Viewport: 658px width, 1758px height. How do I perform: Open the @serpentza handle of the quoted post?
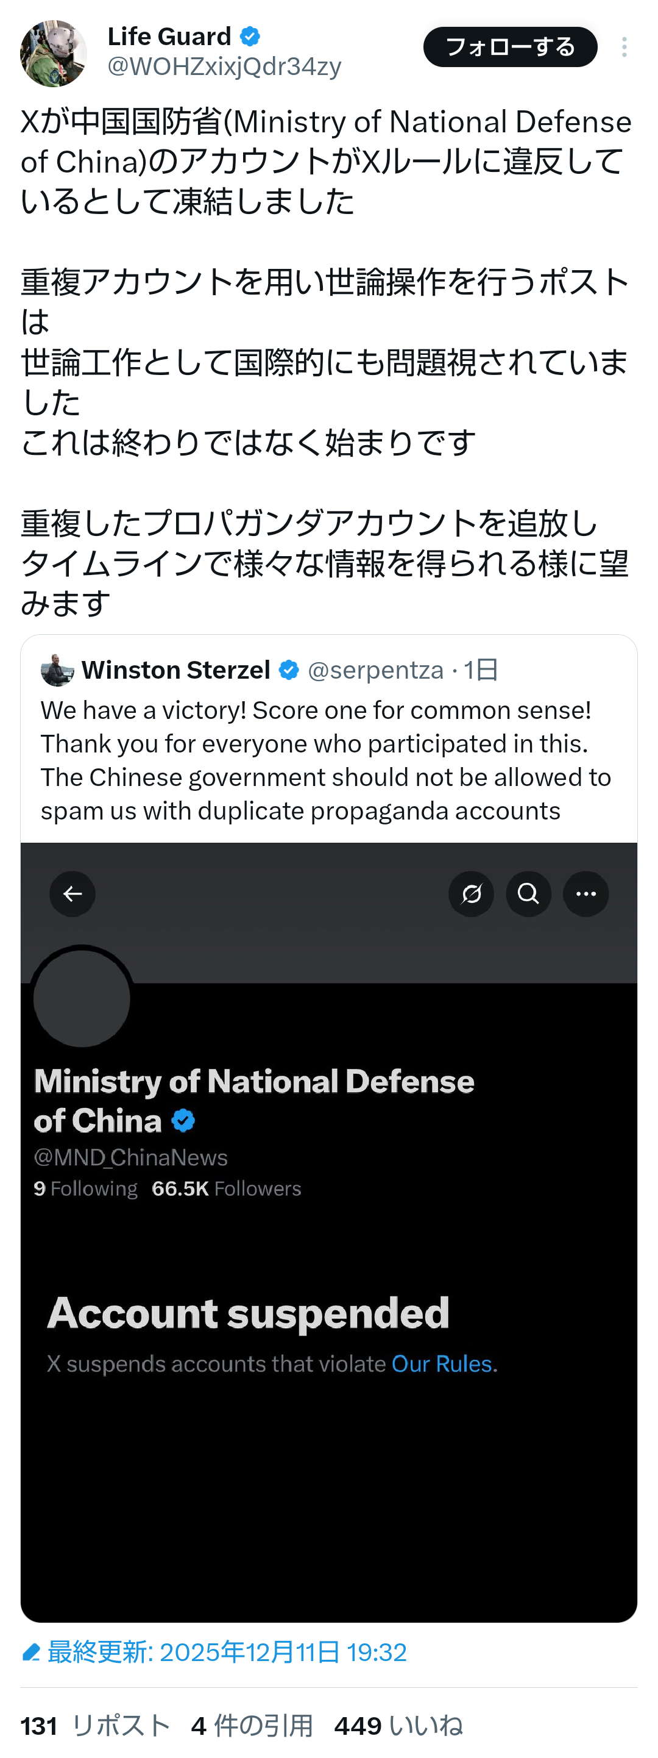(376, 670)
